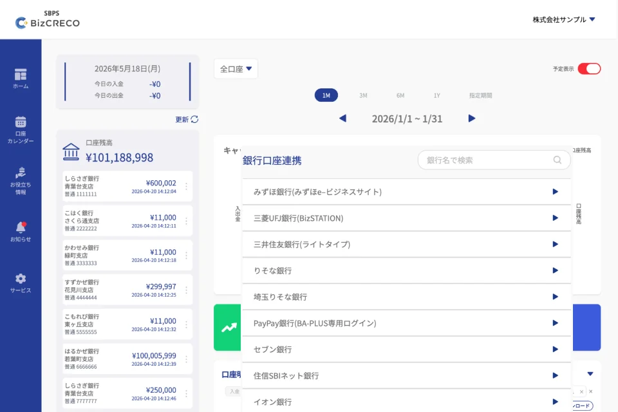Screen dimensions: 618x412
Task: Open more options for はるかぜ銀行 account
Action: coord(186,359)
